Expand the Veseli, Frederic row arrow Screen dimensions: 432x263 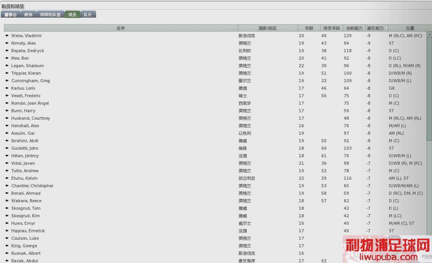click(x=7, y=96)
